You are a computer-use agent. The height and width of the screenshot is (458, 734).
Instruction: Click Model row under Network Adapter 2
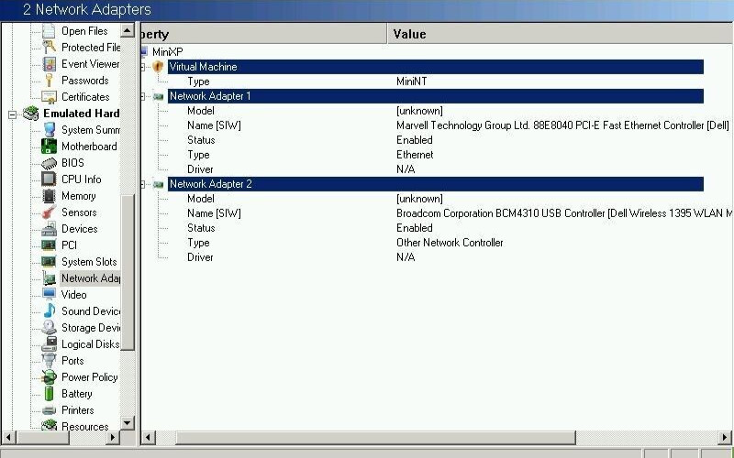[x=200, y=199]
